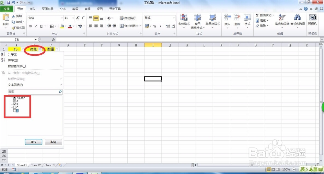Image resolution: width=324 pixels, height=174 pixels.
Task: Confirm filter with 确定 button
Action: 33,142
